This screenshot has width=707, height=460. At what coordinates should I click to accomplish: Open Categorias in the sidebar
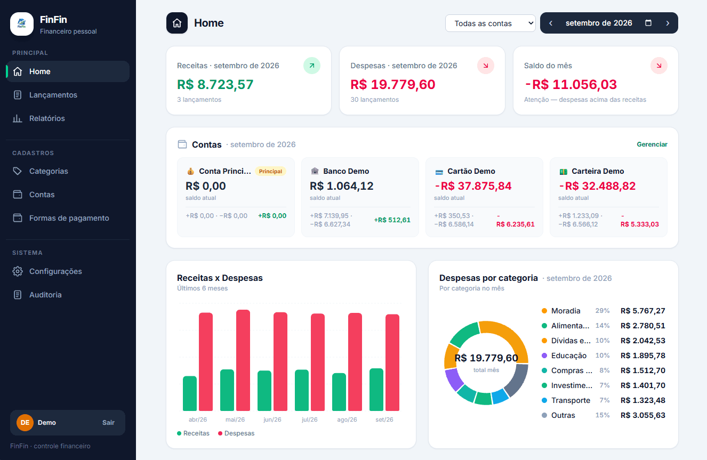click(68, 171)
